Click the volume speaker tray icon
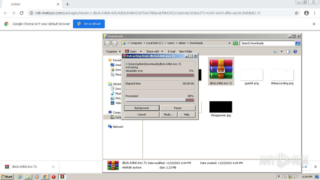The height and width of the screenshot is (180, 320). [284, 177]
